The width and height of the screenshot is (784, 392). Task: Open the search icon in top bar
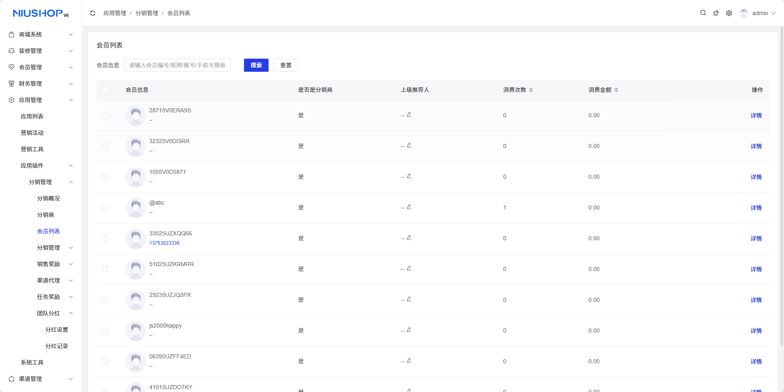tap(703, 13)
